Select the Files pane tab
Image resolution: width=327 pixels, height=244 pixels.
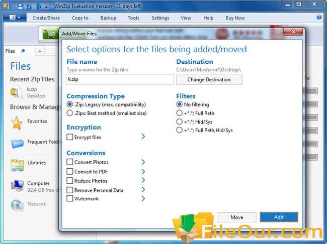(x=10, y=51)
